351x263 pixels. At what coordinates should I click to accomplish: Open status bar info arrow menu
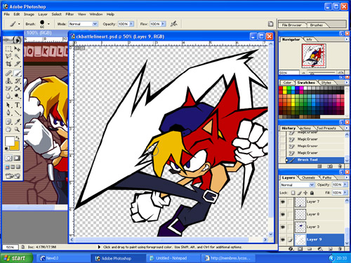point(99,247)
